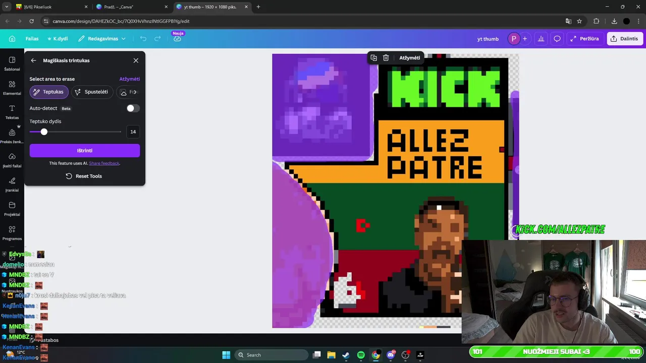Click the brush size value field 14
This screenshot has height=363, width=646.
pyautogui.click(x=133, y=132)
